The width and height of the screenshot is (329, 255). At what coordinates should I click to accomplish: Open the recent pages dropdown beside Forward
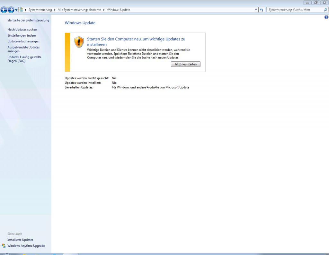pos(16,10)
